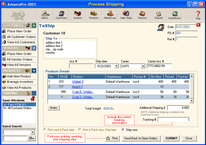Open Add New Product
The width and height of the screenshot is (206, 145).
(19, 76)
